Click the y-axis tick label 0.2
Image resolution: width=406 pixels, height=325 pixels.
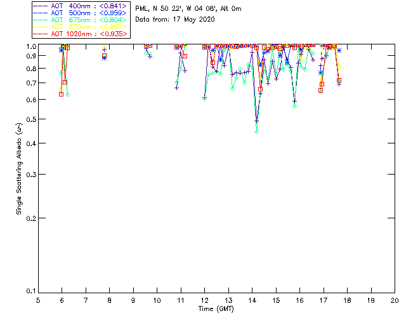[29, 218]
